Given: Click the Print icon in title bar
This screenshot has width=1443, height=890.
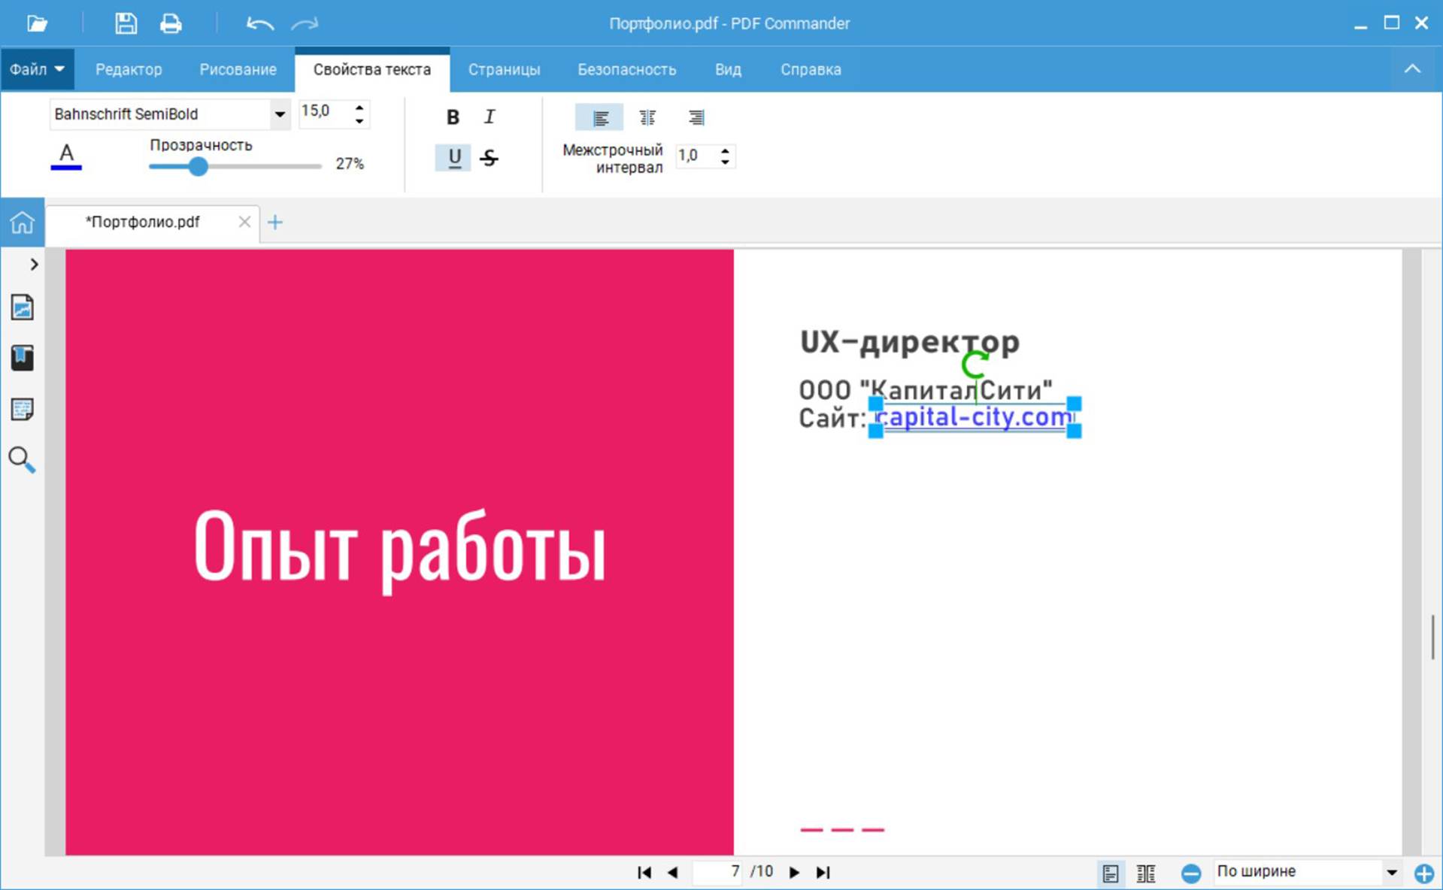Looking at the screenshot, I should coord(171,23).
